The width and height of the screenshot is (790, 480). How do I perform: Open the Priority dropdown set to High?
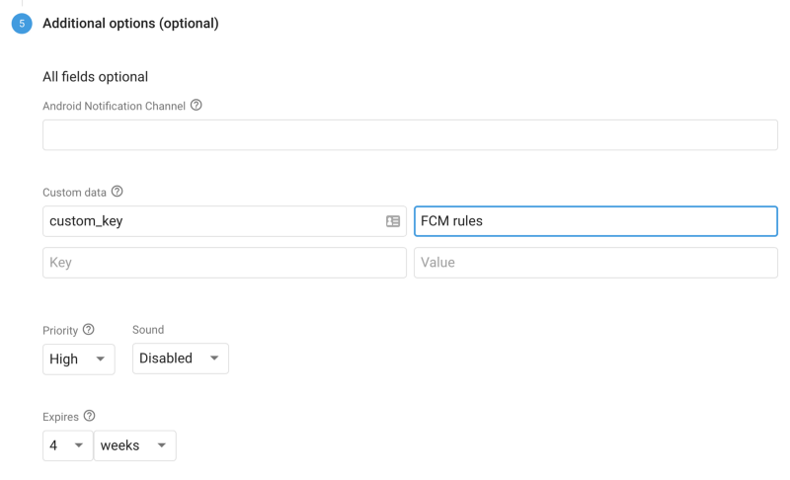coord(79,360)
